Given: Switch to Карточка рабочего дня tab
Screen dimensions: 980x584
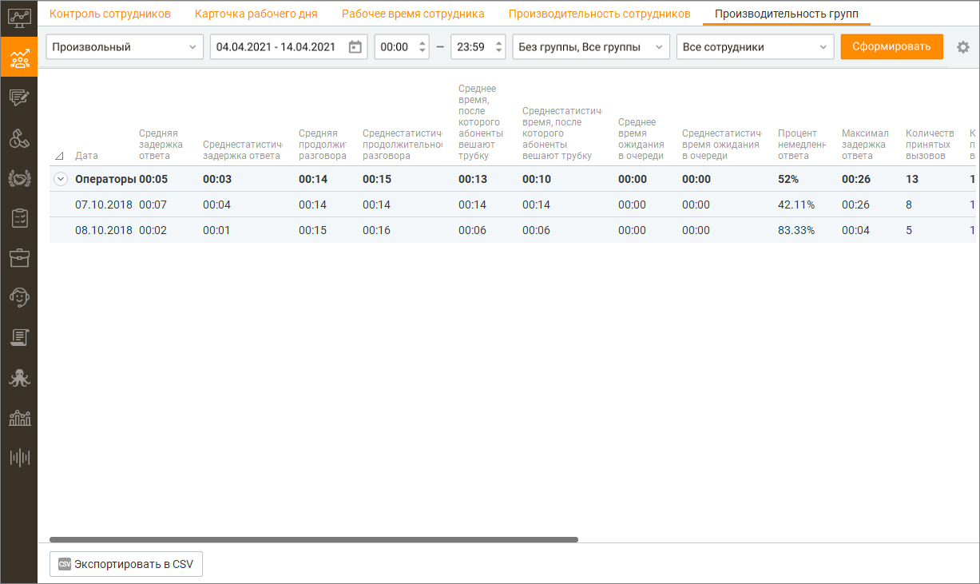Looking at the screenshot, I should (256, 14).
